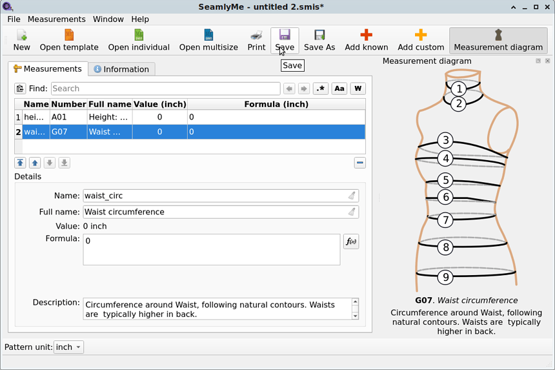Open formula wizard f(x) button
The height and width of the screenshot is (370, 555).
click(351, 242)
